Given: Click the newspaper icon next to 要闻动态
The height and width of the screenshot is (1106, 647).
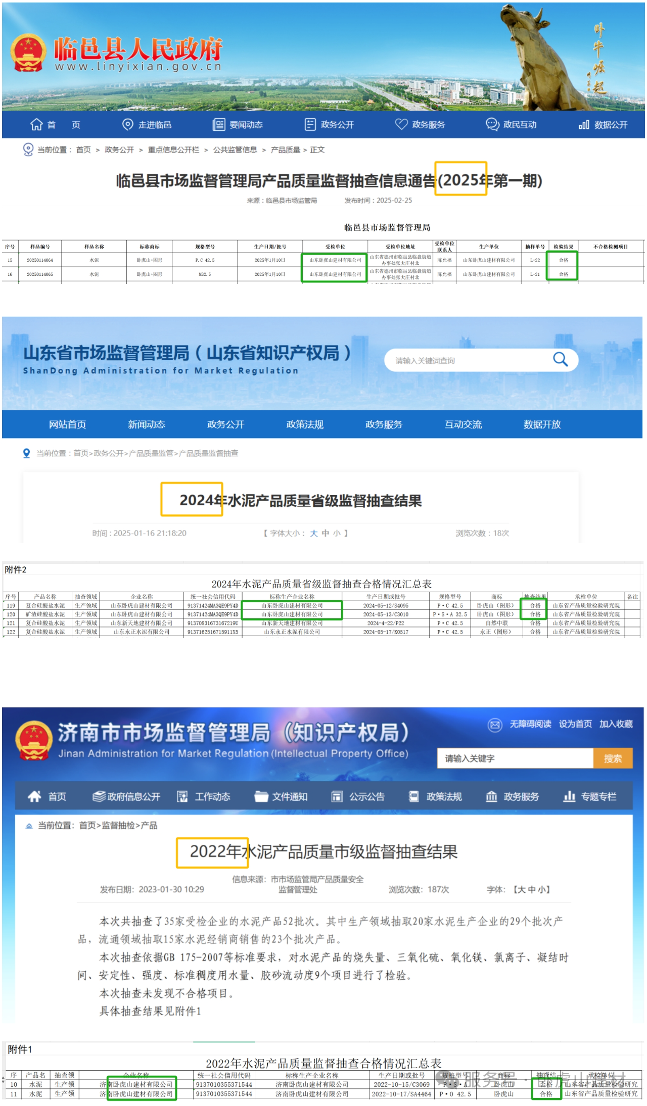Looking at the screenshot, I should click(219, 124).
